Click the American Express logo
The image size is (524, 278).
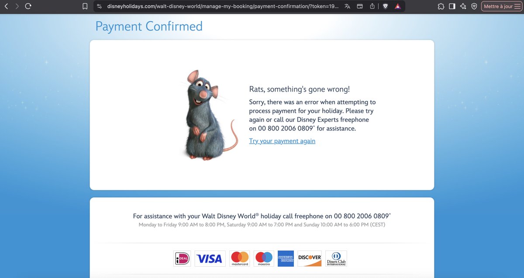tap(286, 258)
